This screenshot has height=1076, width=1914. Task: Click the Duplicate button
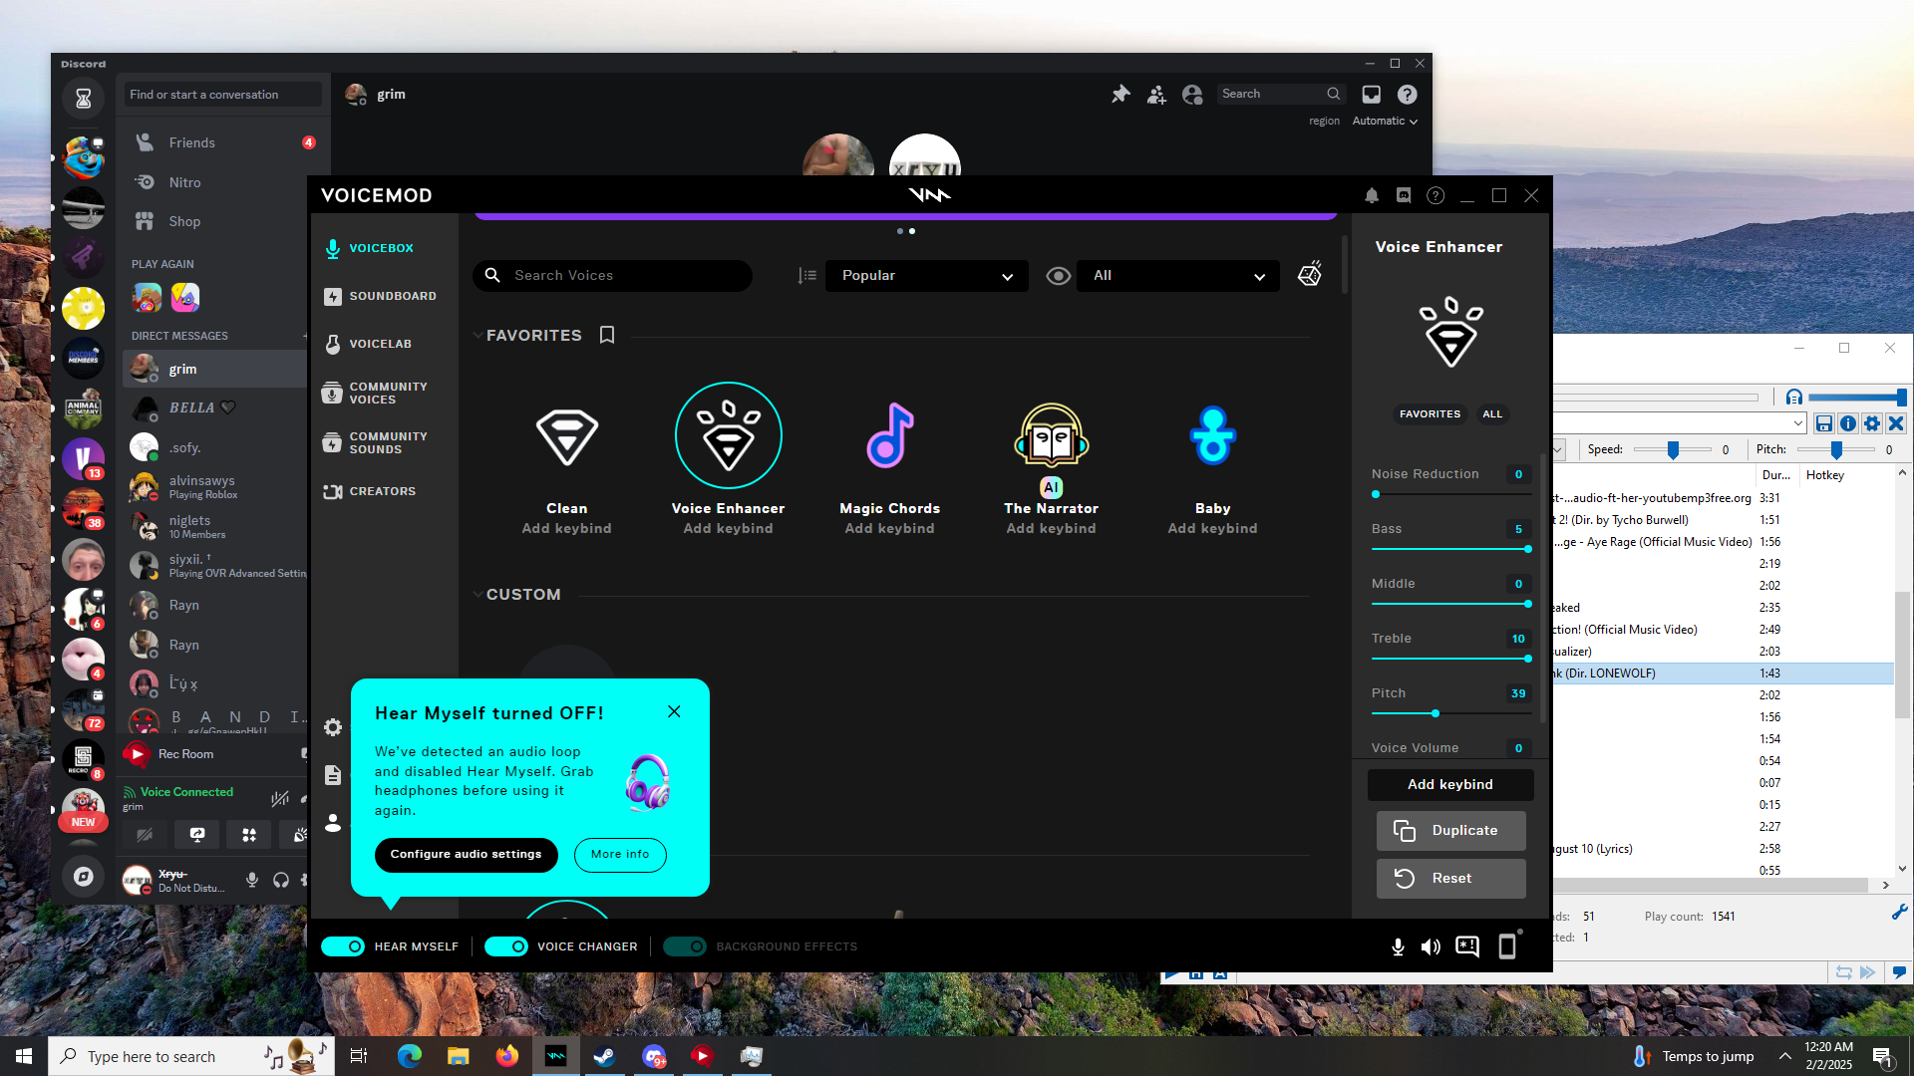[x=1450, y=830]
